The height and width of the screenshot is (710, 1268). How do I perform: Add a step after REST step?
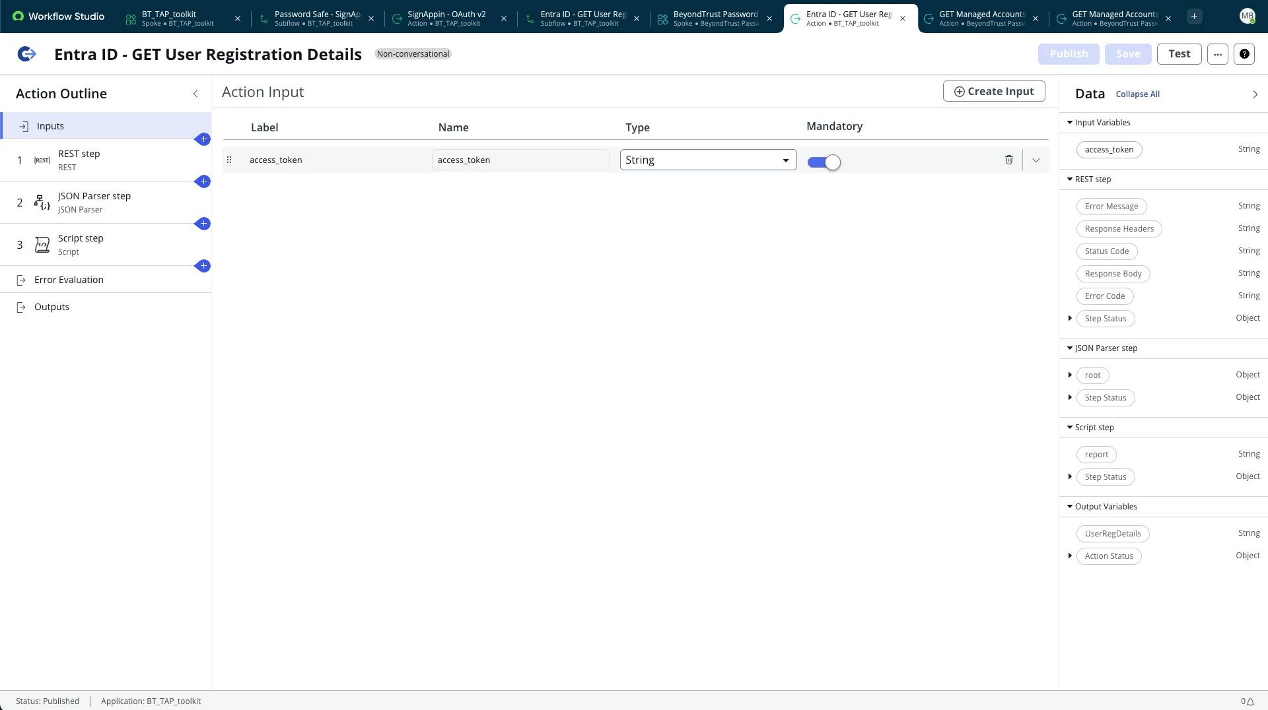pos(203,181)
